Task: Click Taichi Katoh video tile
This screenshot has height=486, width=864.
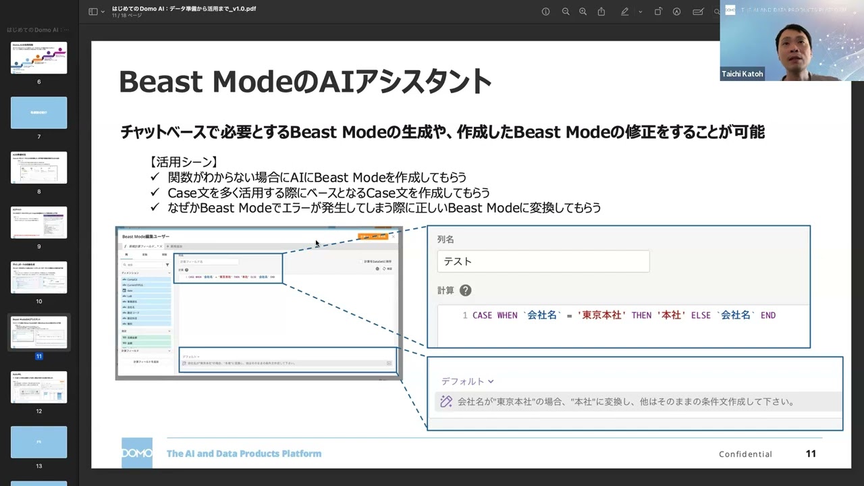Action: tap(792, 40)
